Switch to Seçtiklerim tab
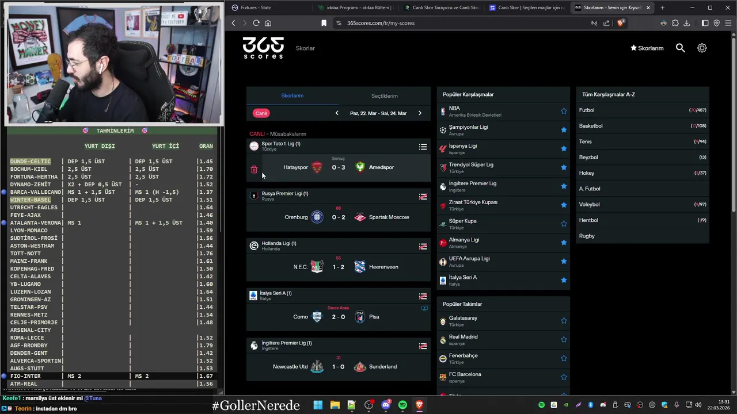This screenshot has height=414, width=737. click(384, 96)
